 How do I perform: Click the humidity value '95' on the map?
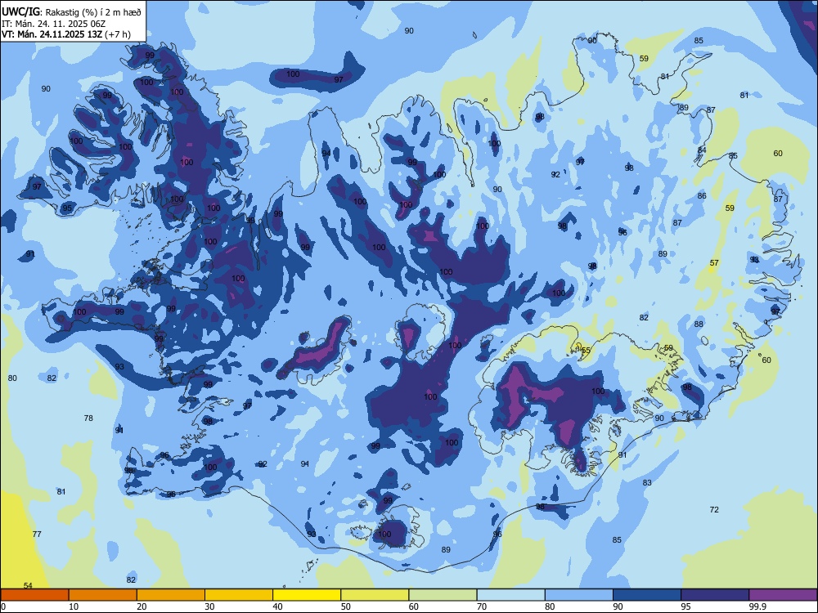tap(67, 208)
